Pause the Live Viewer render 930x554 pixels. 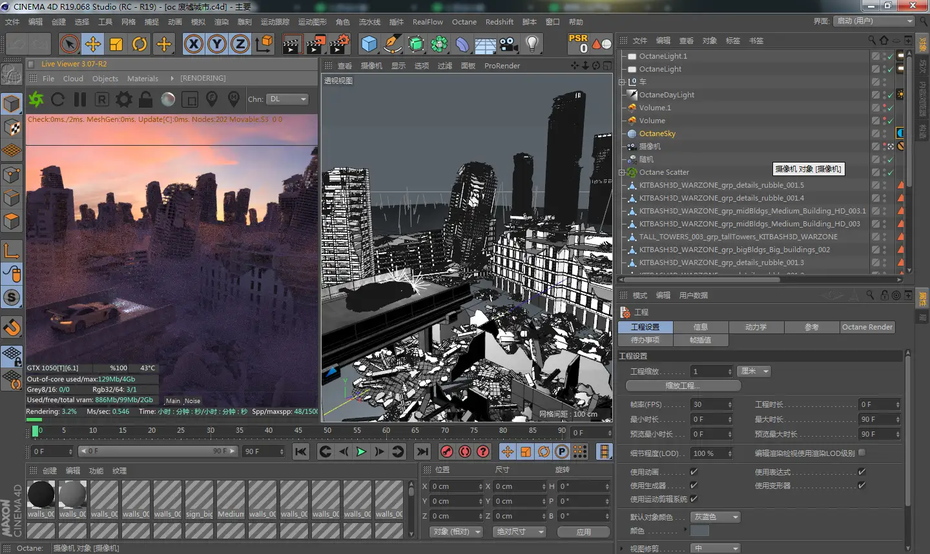coord(80,99)
